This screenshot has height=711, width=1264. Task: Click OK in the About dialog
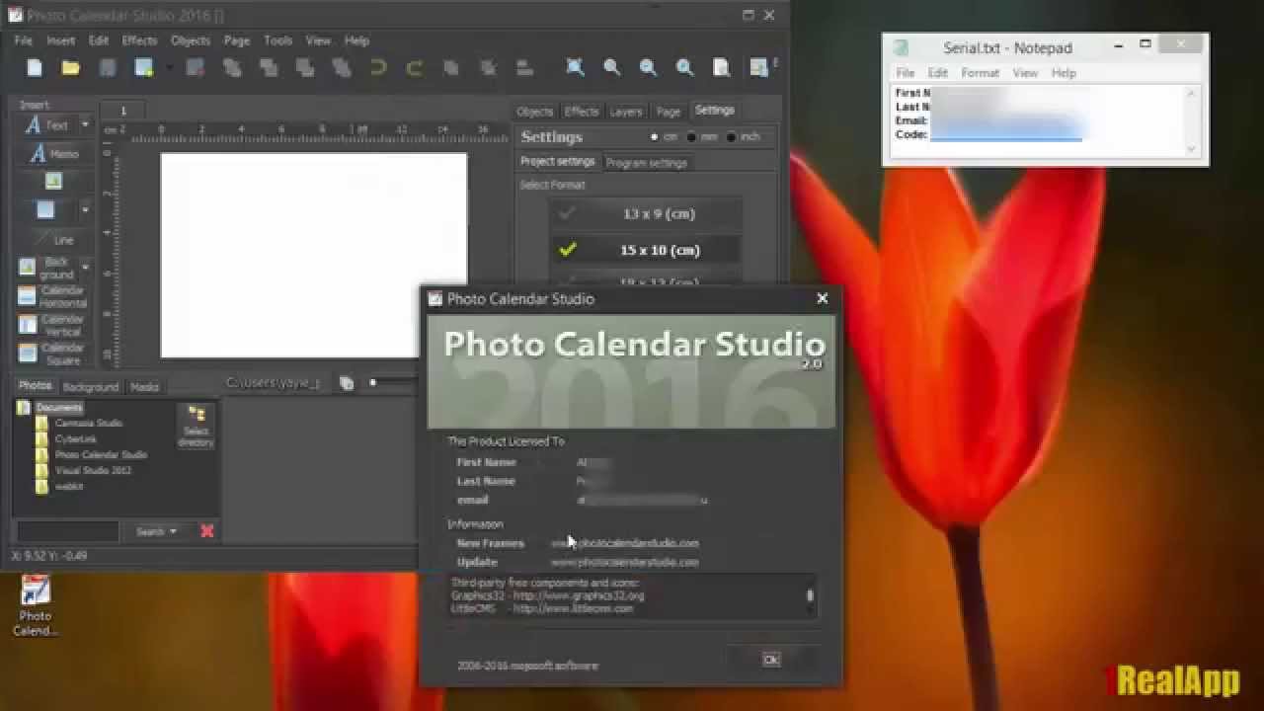point(771,660)
